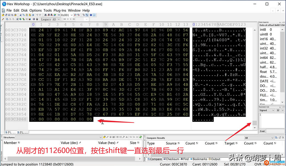The height and width of the screenshot is (166, 286).
Task: Open the Options menu
Action: click(36, 10)
